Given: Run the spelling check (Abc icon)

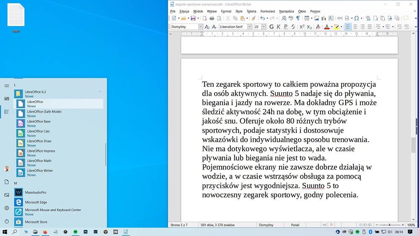Looking at the screenshot, I should 291,18.
